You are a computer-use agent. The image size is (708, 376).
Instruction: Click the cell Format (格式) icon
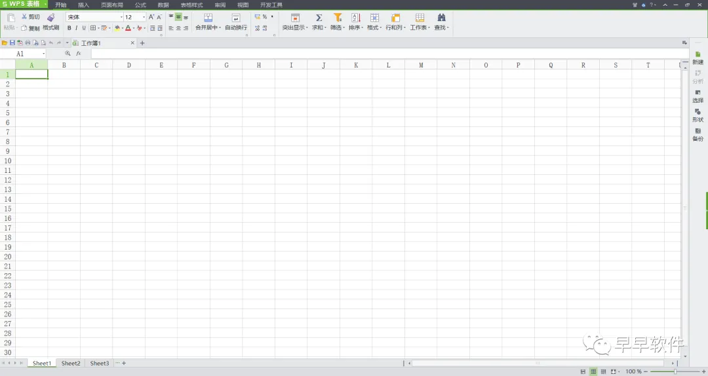click(374, 18)
